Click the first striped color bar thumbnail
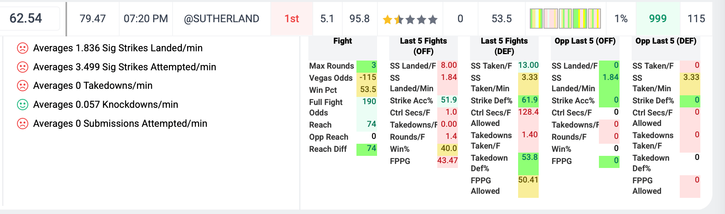 pyautogui.click(x=536, y=19)
